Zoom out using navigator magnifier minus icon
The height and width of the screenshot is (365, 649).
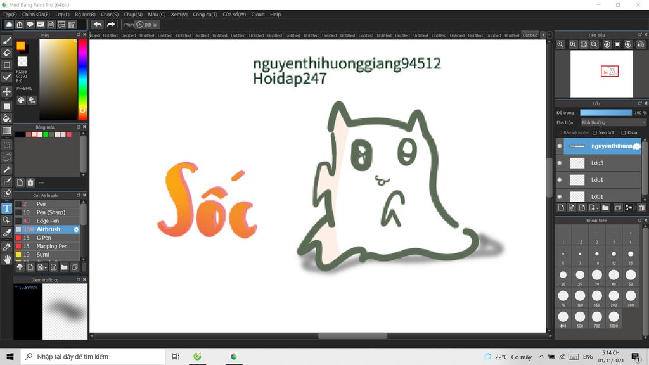point(594,44)
